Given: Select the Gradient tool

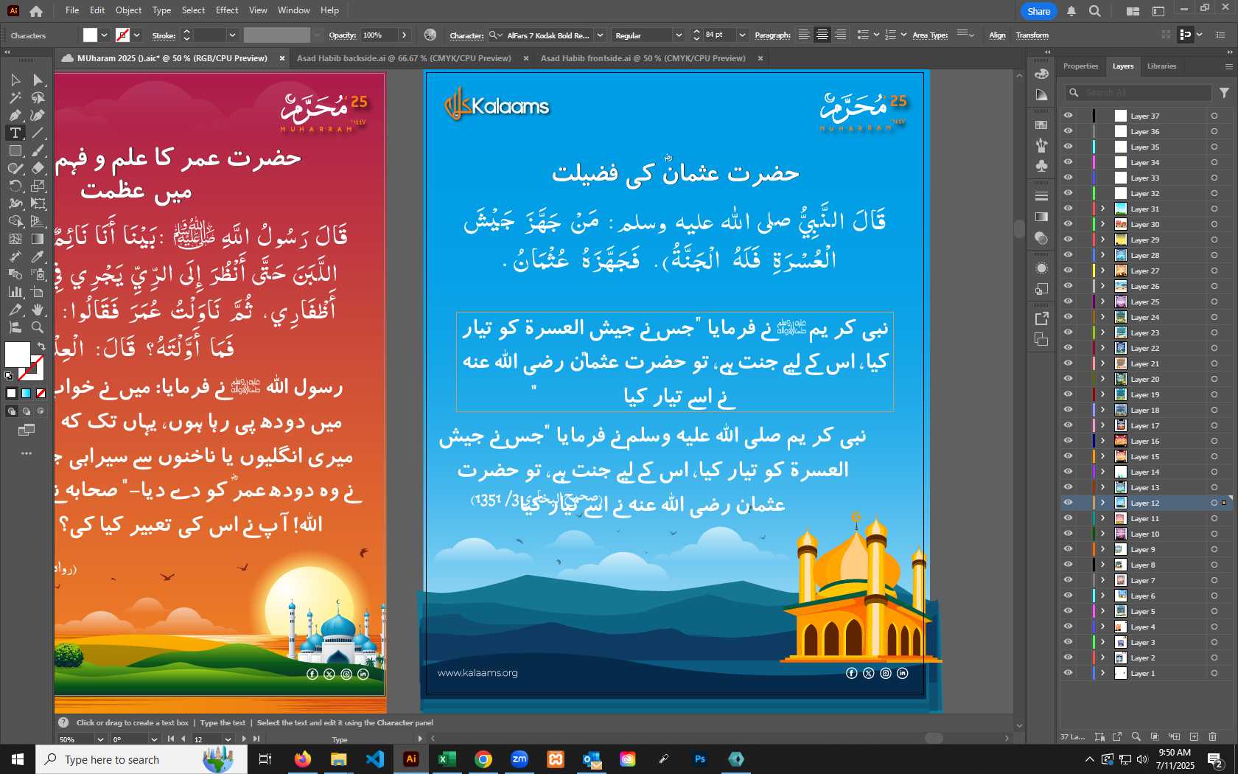Looking at the screenshot, I should click(x=38, y=239).
